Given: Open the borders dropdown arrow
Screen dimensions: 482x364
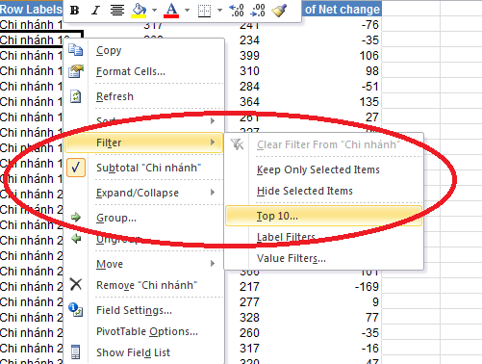Looking at the screenshot, I should (x=219, y=11).
